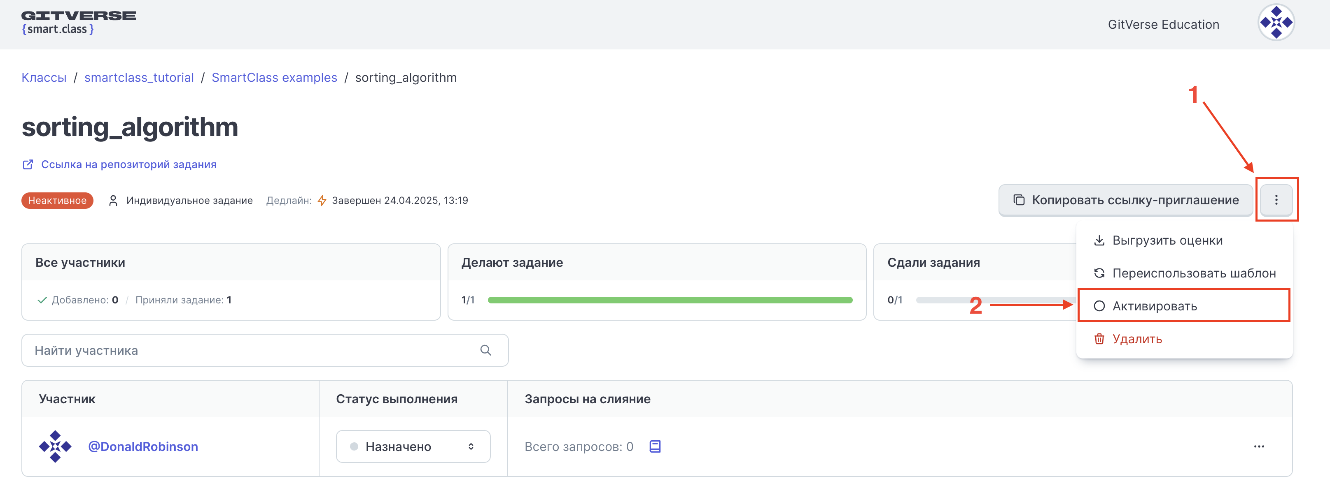The width and height of the screenshot is (1330, 504).
Task: Click the sorting_algorithm breadcrumb text
Action: pyautogui.click(x=406, y=78)
